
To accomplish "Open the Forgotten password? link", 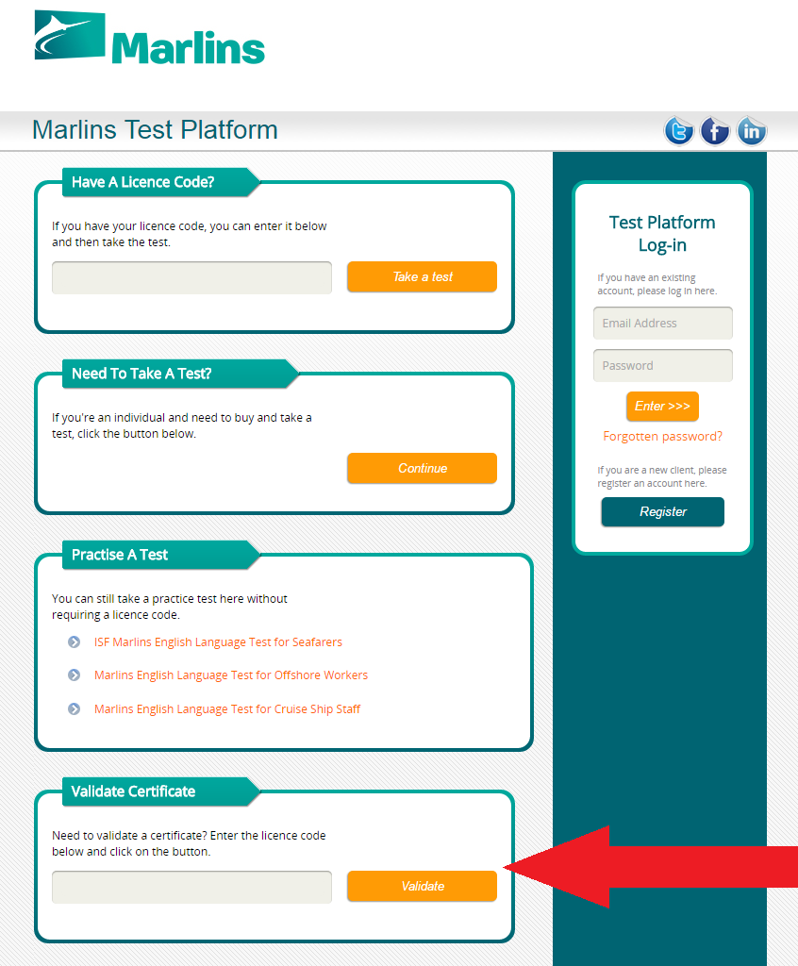I will coord(662,436).
